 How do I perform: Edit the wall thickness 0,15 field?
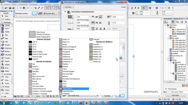tap(118, 23)
